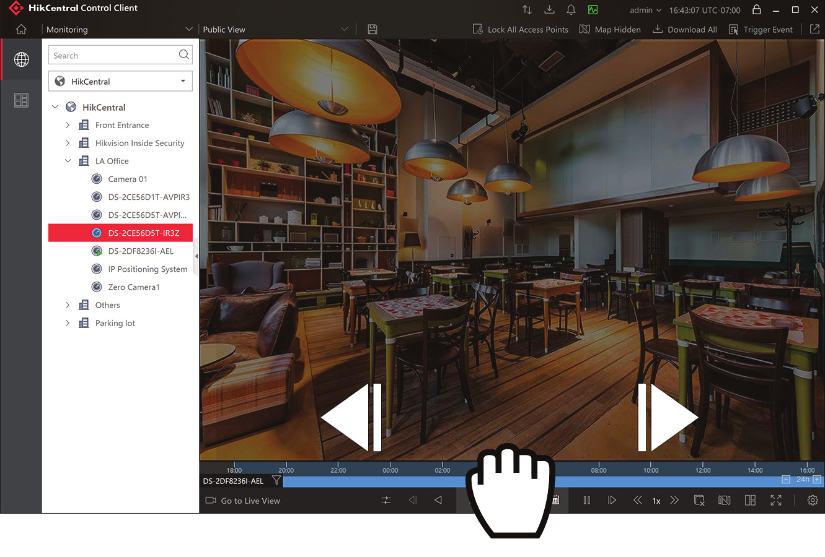Close all playback windows icon
Image resolution: width=825 pixels, height=557 pixels.
pyautogui.click(x=699, y=500)
